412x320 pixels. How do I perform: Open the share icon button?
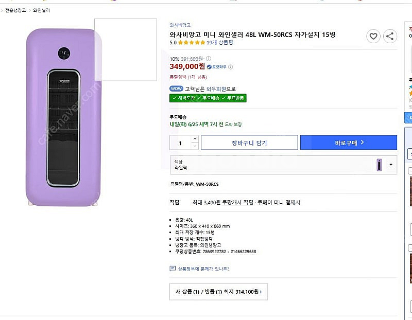click(x=390, y=36)
